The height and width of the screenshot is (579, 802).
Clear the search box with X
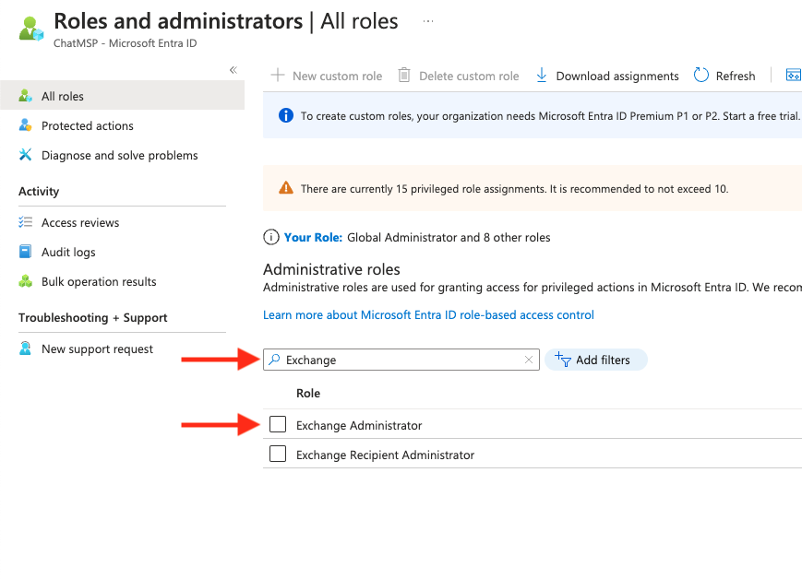click(x=528, y=360)
